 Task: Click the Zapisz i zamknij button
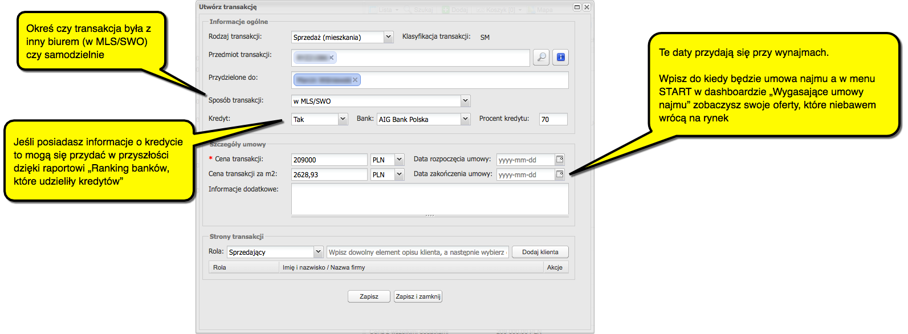(418, 296)
